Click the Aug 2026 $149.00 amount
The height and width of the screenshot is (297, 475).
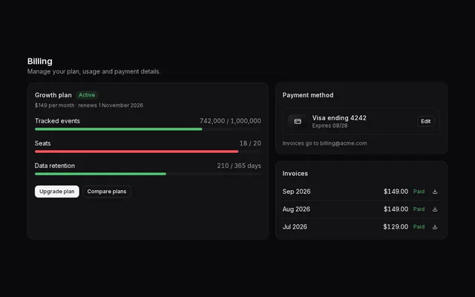coord(396,209)
